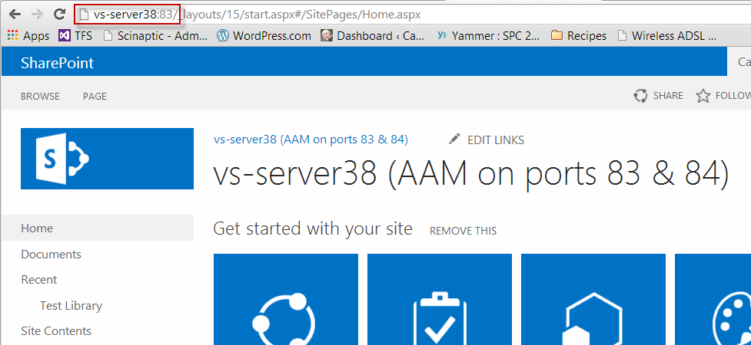751x345 pixels.
Task: Open Test Library under Recent
Action: (x=71, y=306)
